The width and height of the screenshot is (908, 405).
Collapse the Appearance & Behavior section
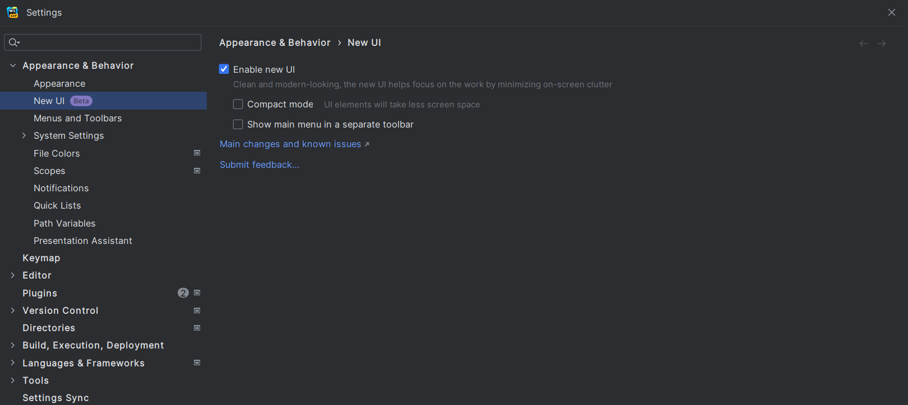(x=13, y=65)
